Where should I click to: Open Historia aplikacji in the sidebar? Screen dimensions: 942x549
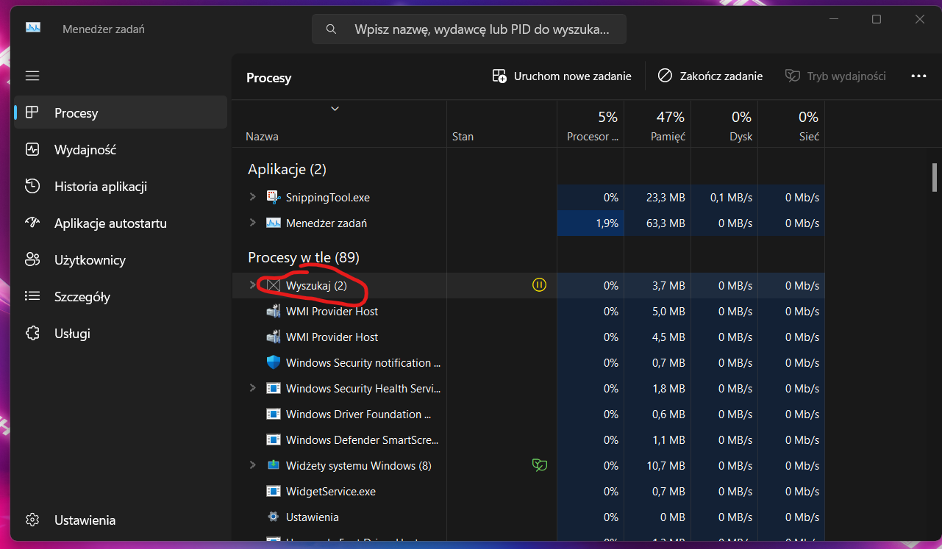click(x=121, y=186)
